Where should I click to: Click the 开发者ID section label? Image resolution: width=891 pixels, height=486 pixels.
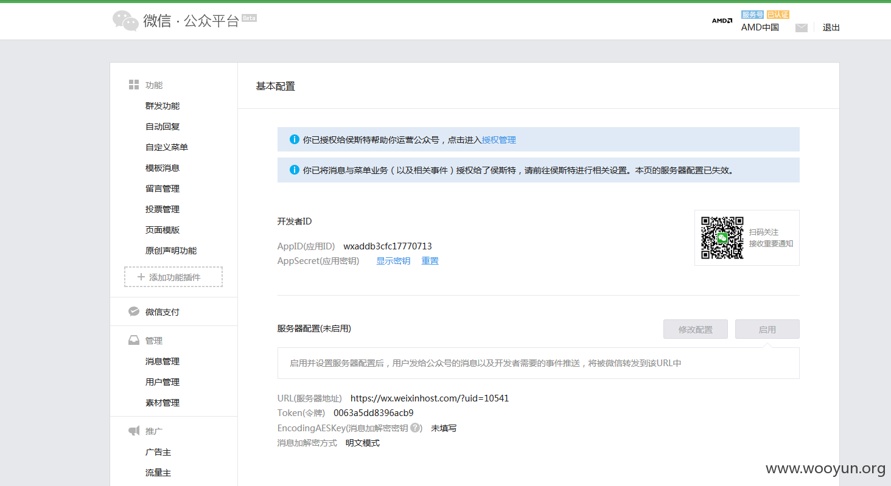[x=295, y=221]
